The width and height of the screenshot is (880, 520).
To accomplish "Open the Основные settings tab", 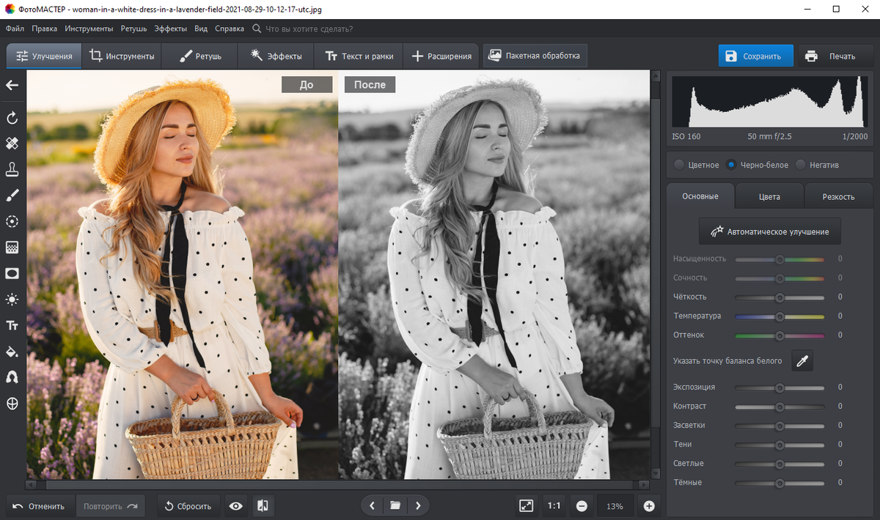I will click(x=700, y=196).
